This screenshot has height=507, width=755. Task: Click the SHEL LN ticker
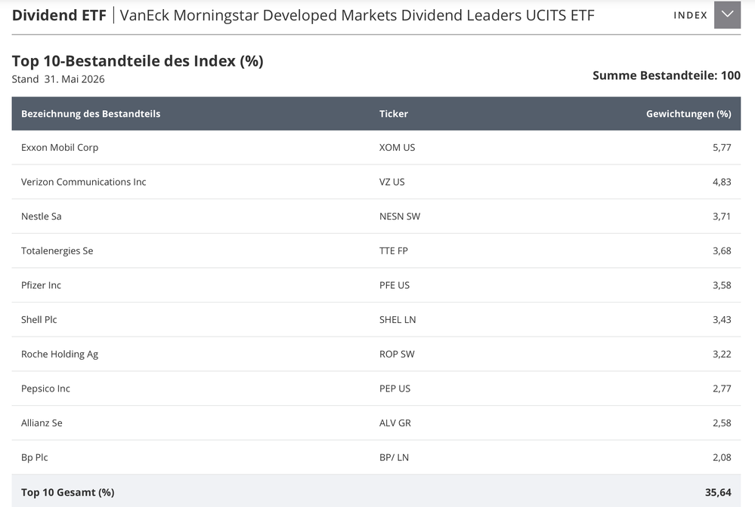pos(398,320)
